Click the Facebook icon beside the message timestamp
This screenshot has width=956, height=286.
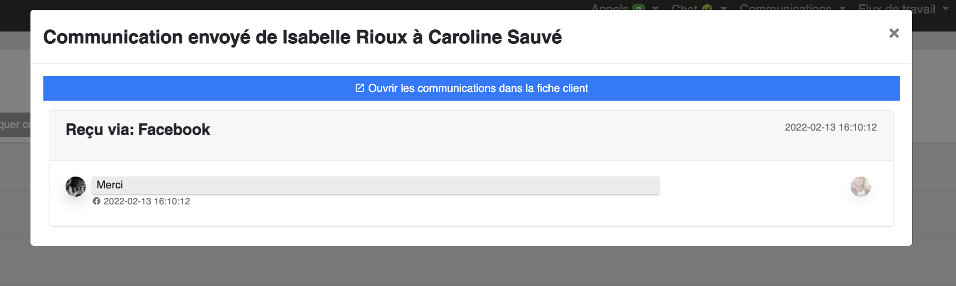click(97, 201)
